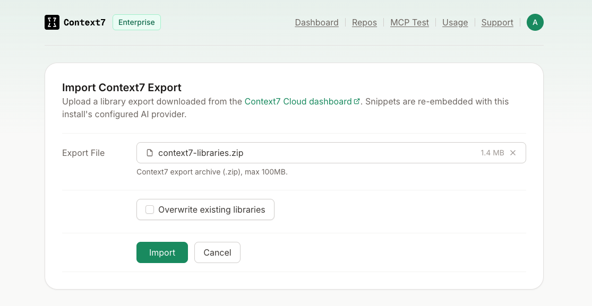Click the Export File input field
The image size is (592, 306).
click(331, 153)
